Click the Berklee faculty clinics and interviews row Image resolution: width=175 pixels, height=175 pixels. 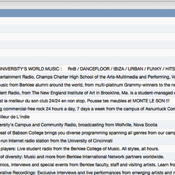87,164
